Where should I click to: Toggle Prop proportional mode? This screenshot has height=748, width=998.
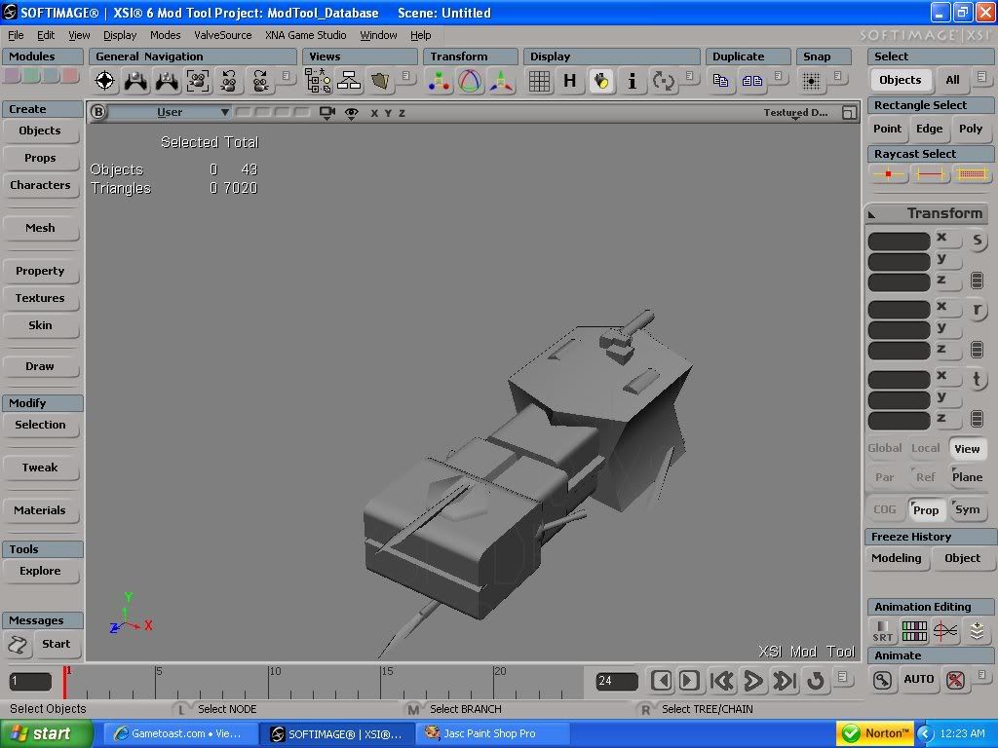[x=926, y=509]
